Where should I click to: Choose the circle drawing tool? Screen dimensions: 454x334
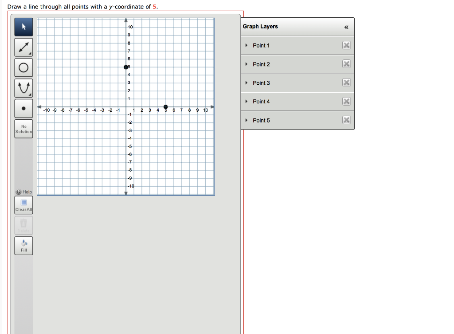point(23,67)
